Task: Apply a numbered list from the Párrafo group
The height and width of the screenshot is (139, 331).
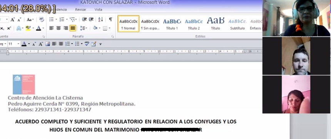Action: pyautogui.click(x=62, y=20)
